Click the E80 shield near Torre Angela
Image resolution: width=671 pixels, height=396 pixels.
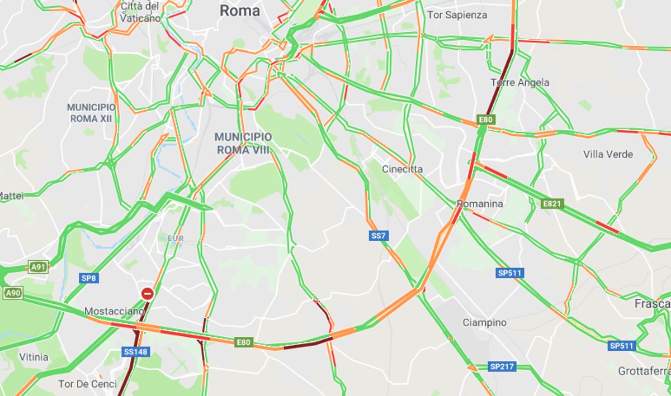485,120
